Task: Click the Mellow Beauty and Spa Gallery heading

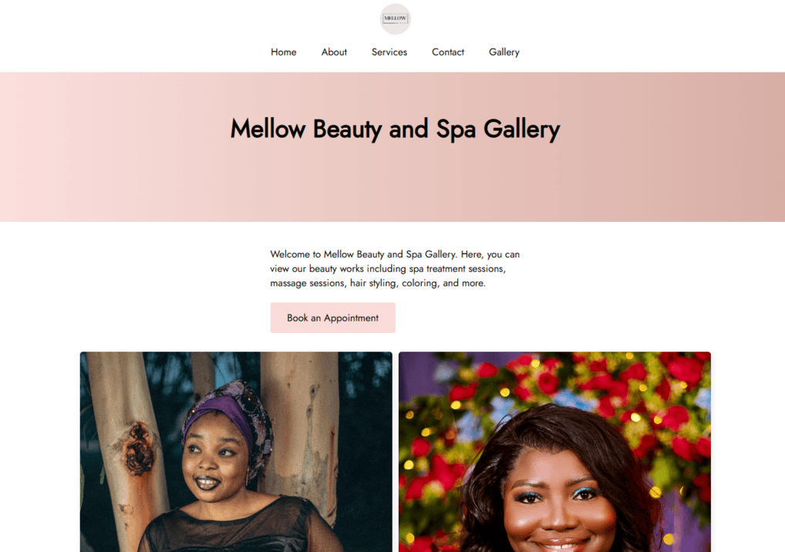Action: click(x=395, y=129)
